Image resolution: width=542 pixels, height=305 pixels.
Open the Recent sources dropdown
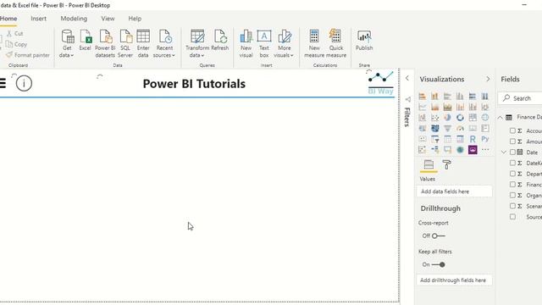coord(164,44)
